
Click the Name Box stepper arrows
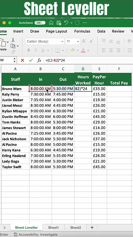pos(14,60)
